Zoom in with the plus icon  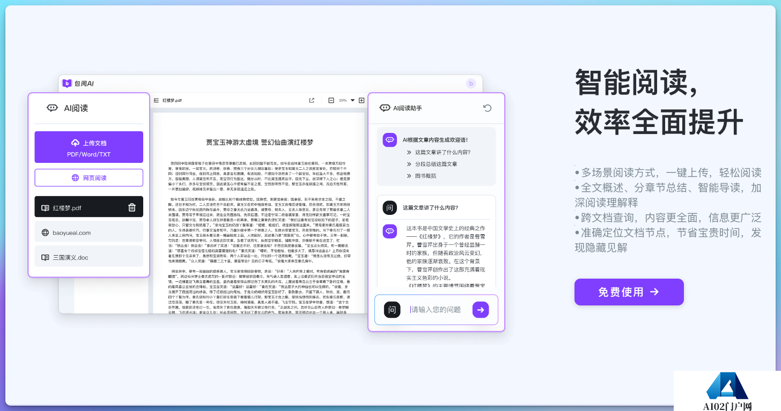tap(362, 100)
